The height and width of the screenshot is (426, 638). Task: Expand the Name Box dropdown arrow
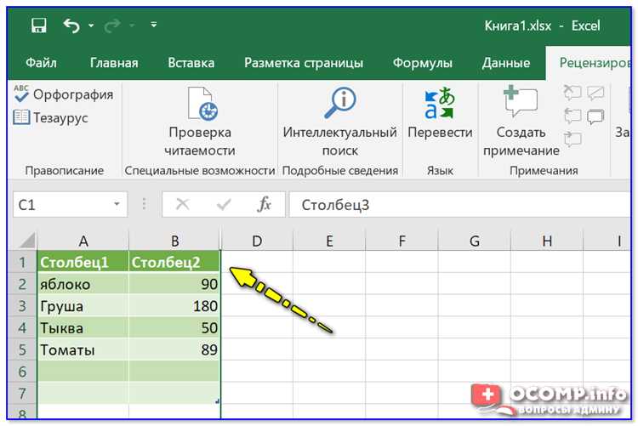pos(117,204)
